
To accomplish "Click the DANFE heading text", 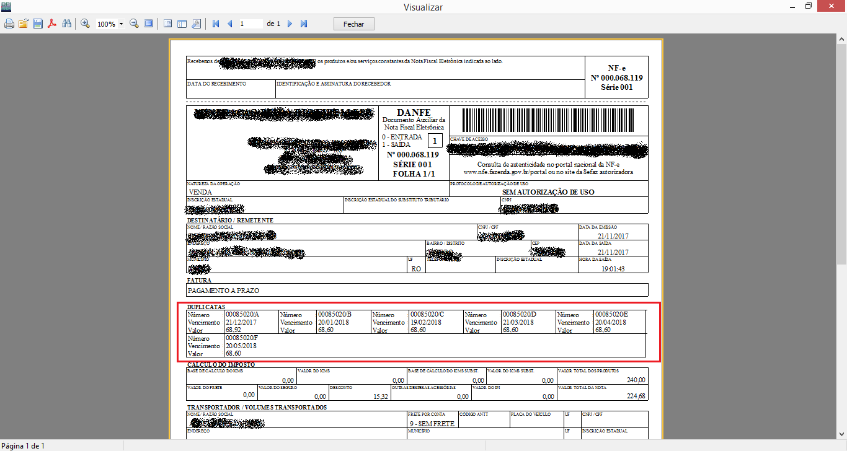I will pyautogui.click(x=414, y=112).
